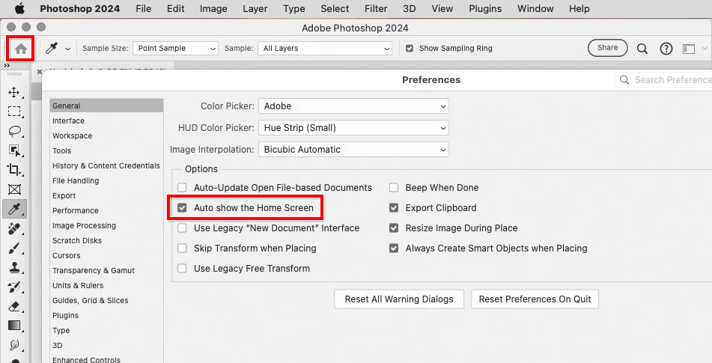Open the Sample Size dropdown
Image resolution: width=712 pixels, height=363 pixels.
[x=175, y=49]
